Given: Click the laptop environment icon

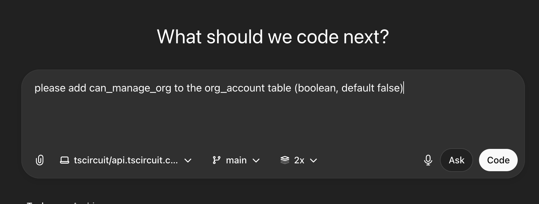Looking at the screenshot, I should tap(65, 160).
